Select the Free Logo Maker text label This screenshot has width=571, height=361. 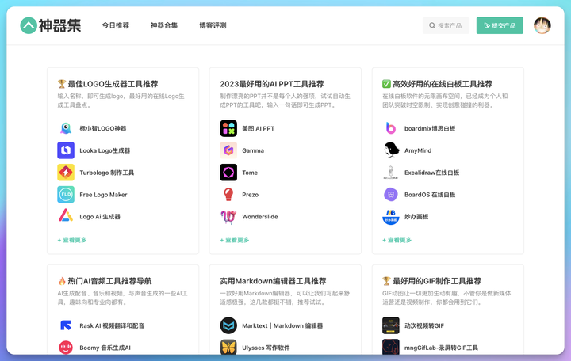point(103,195)
